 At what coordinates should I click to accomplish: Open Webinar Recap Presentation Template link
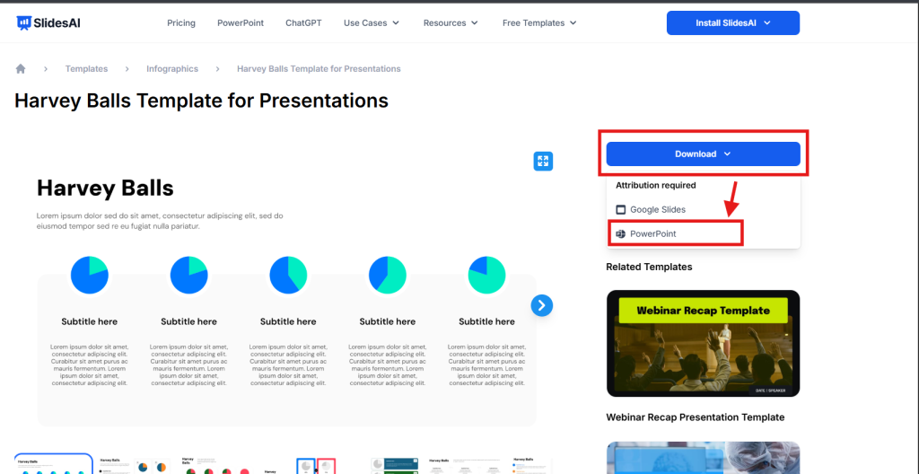pos(696,417)
